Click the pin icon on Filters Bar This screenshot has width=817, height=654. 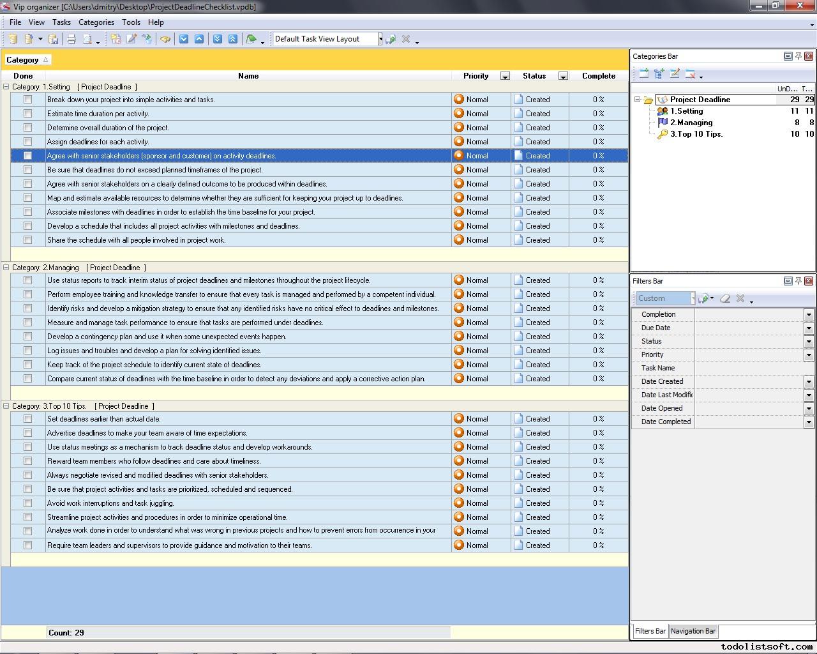click(798, 281)
